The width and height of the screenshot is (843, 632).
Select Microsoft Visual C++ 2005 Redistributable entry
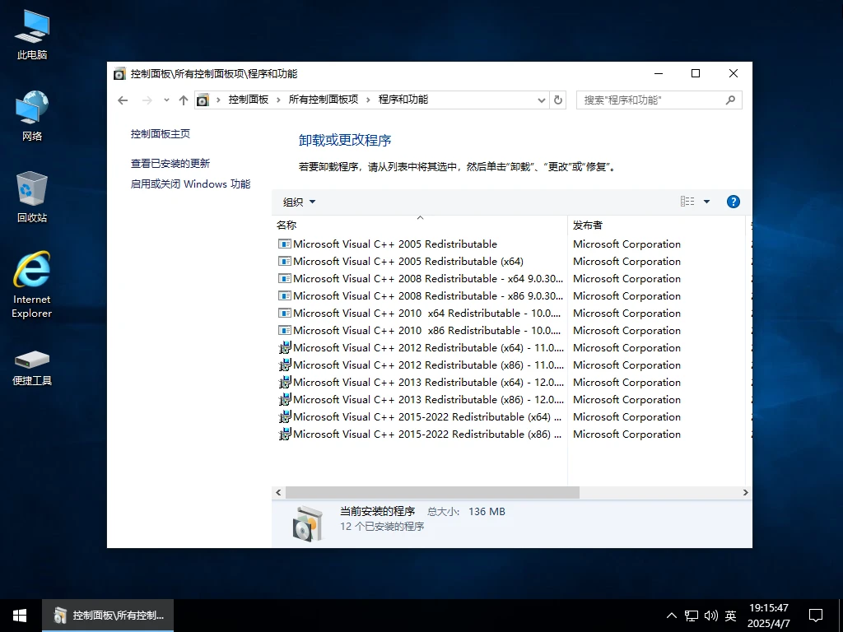(387, 244)
